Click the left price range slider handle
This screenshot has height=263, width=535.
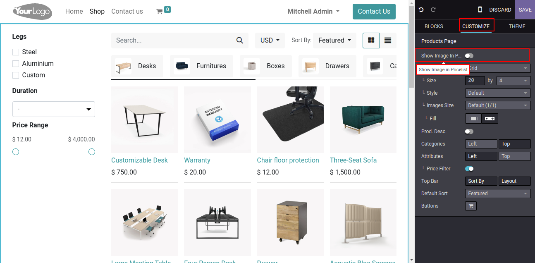(16, 152)
